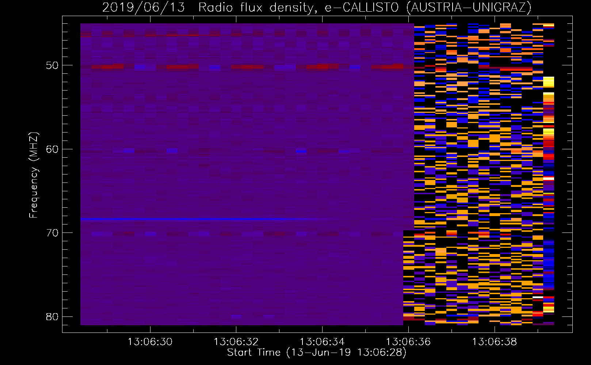
Task: Click the 13:06:32 time tick label
Action: click(x=236, y=342)
